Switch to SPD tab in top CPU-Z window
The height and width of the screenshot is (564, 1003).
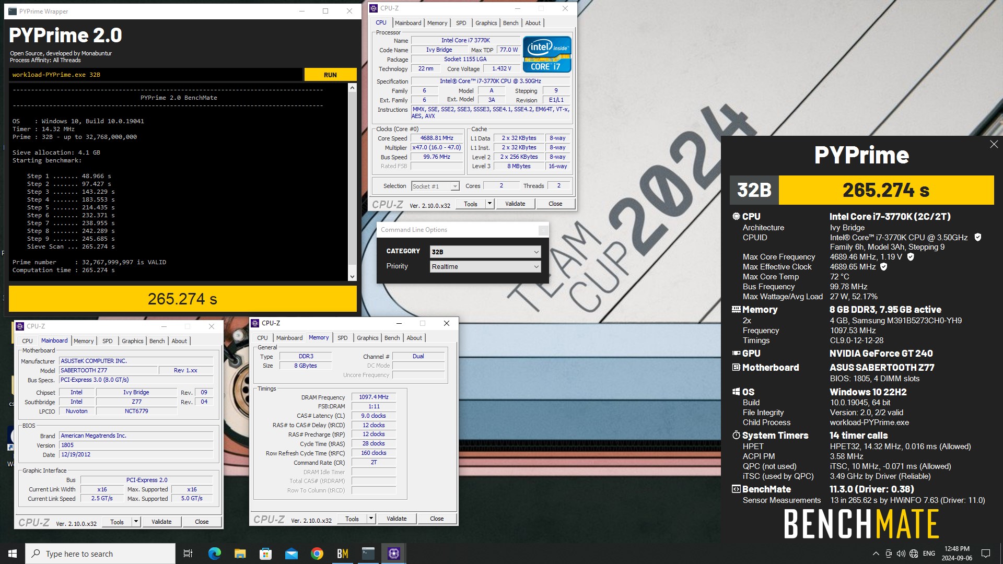click(x=461, y=23)
